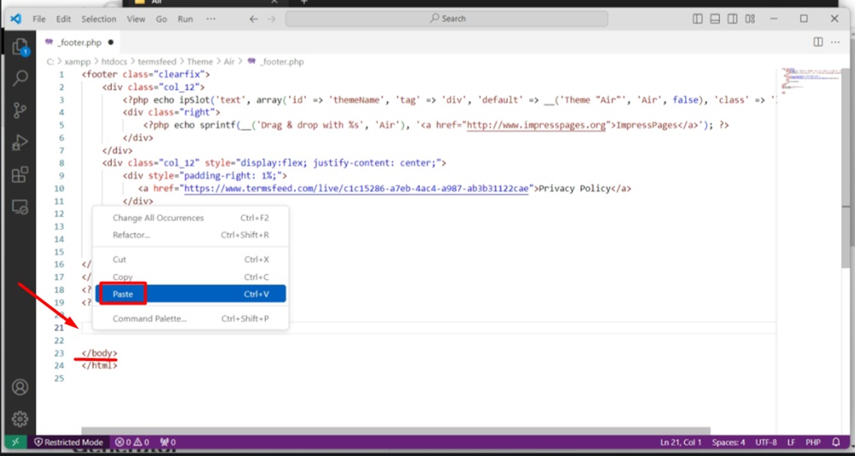The height and width of the screenshot is (456, 855).
Task: Click Restricted Mode in status bar
Action: [68, 441]
